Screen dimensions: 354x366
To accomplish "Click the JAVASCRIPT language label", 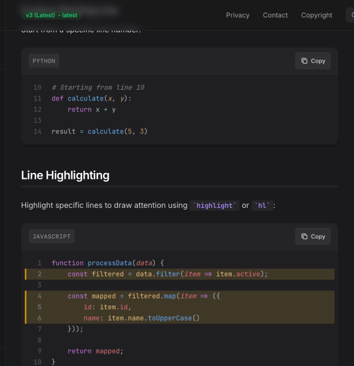I will [51, 237].
